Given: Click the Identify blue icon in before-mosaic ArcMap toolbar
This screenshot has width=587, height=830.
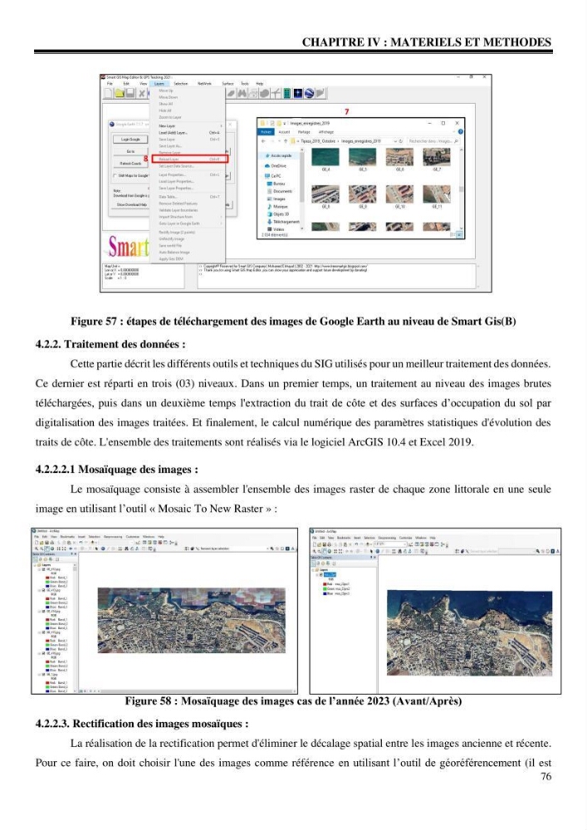Looking at the screenshot, I should coord(103,549).
